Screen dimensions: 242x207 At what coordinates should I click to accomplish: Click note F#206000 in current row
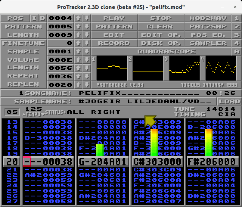(212, 162)
